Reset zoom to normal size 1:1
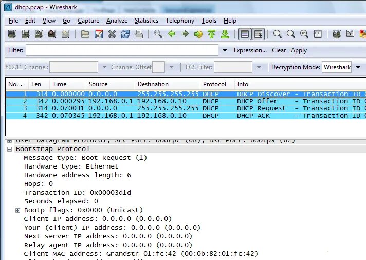Image resolution: width=366 pixels, height=260 pixels. pos(304,34)
